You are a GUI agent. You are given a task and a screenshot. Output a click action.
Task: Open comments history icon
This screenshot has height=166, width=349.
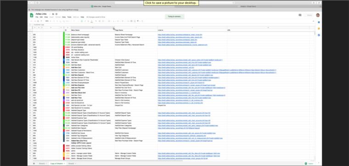[x=300, y=15]
